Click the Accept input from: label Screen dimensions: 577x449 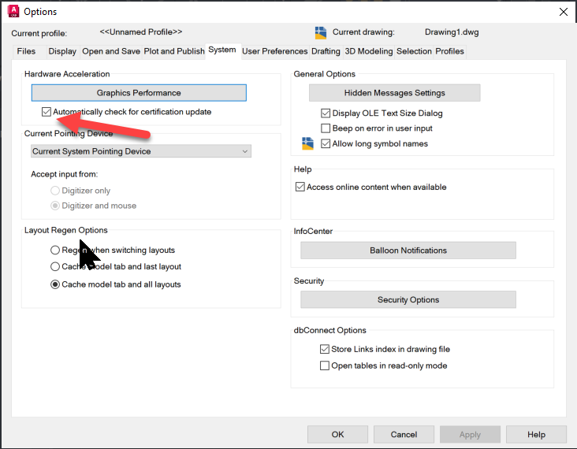(x=65, y=174)
